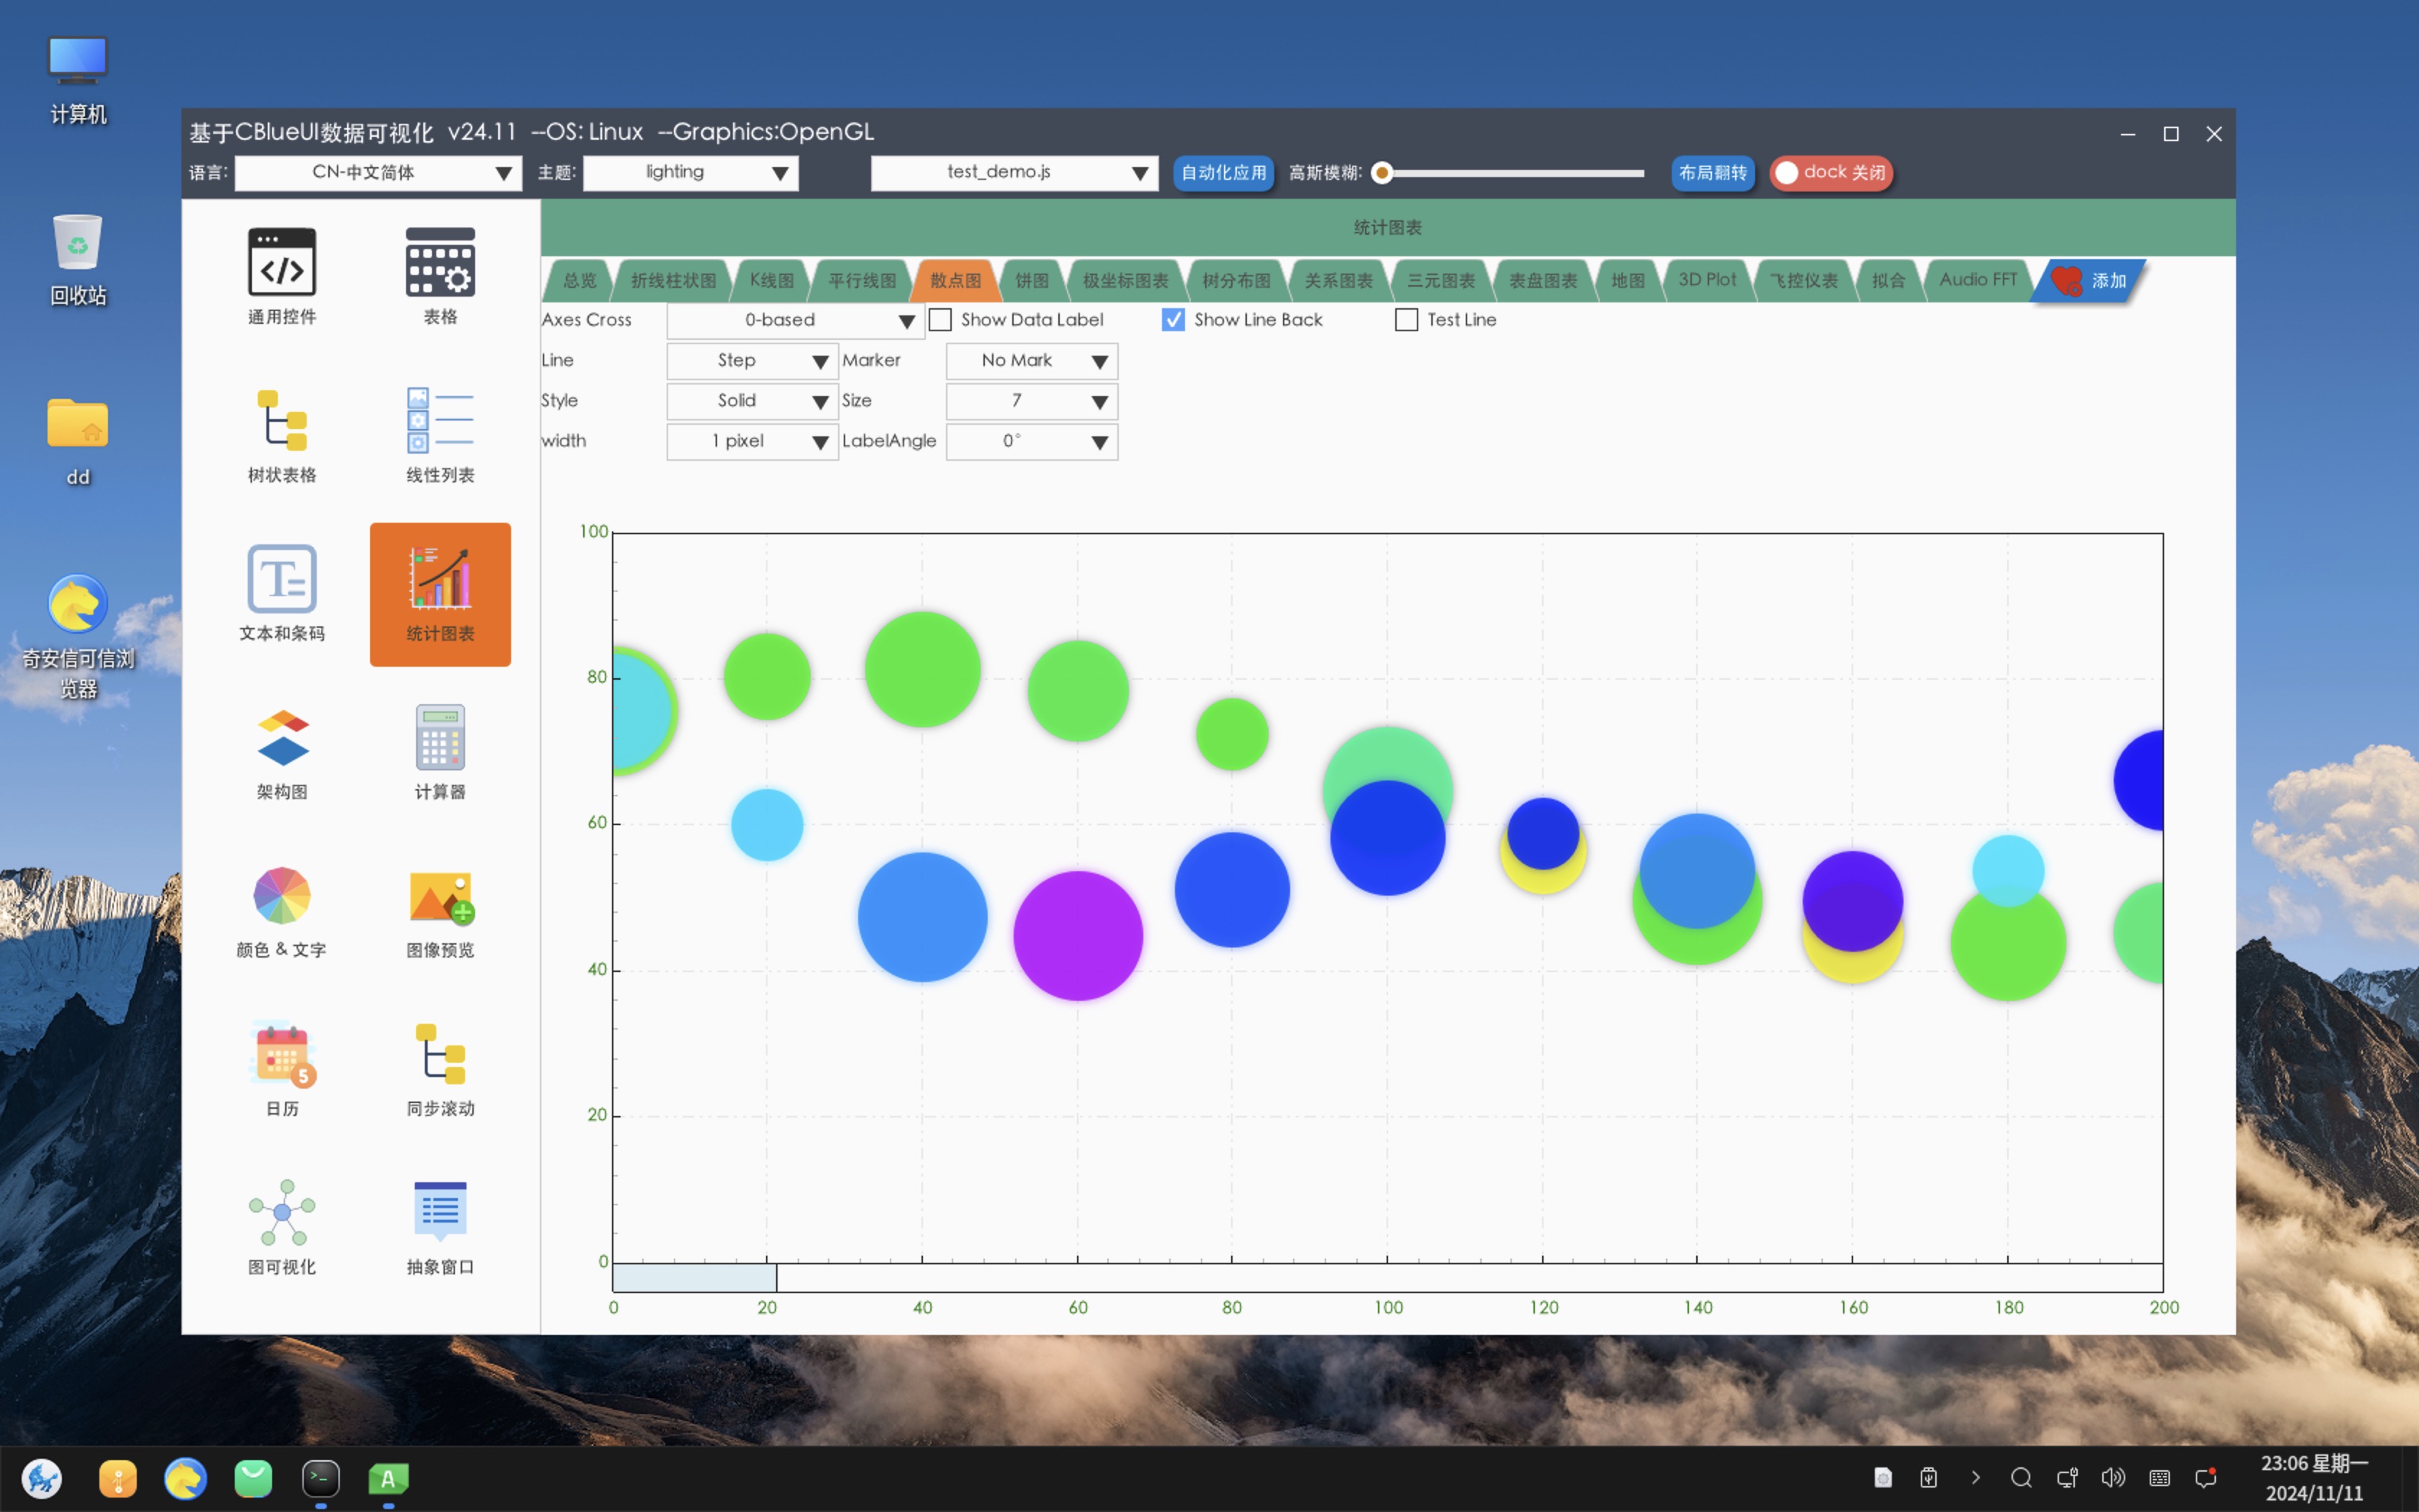Screen dimensions: 2419x1512
Task: Enable the Show Data Label checkbox
Action: click(941, 320)
